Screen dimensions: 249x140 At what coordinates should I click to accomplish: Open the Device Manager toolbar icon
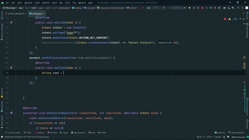pyautogui.click(x=229, y=8)
